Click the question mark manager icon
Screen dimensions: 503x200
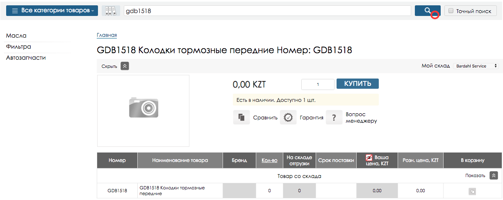coord(334,117)
